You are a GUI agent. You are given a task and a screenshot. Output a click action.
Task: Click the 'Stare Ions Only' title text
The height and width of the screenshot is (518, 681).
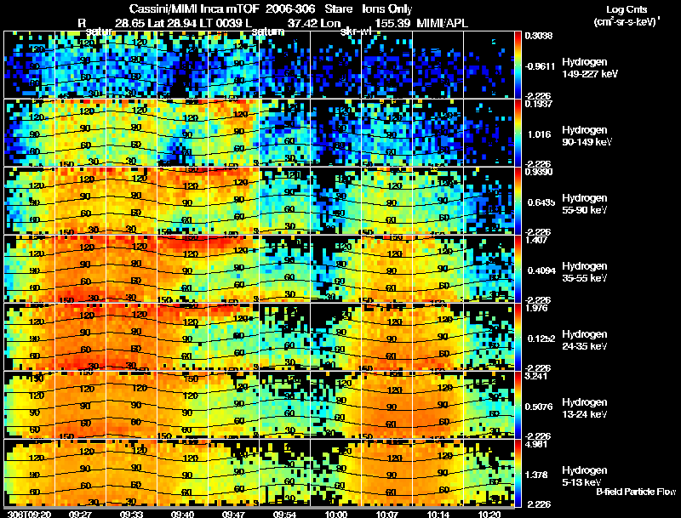(x=369, y=9)
